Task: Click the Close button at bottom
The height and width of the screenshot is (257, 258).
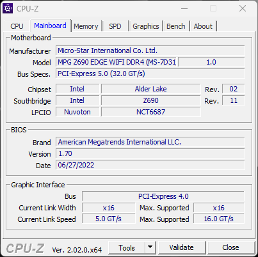Action: click(230, 247)
